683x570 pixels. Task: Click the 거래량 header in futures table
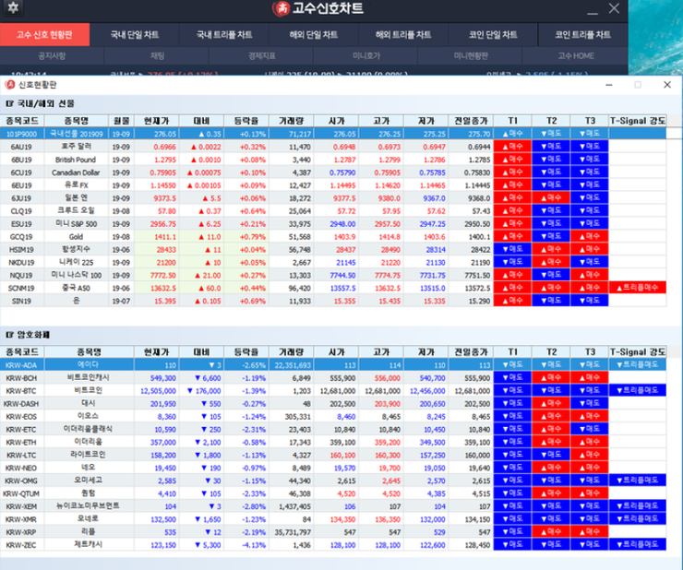point(291,121)
